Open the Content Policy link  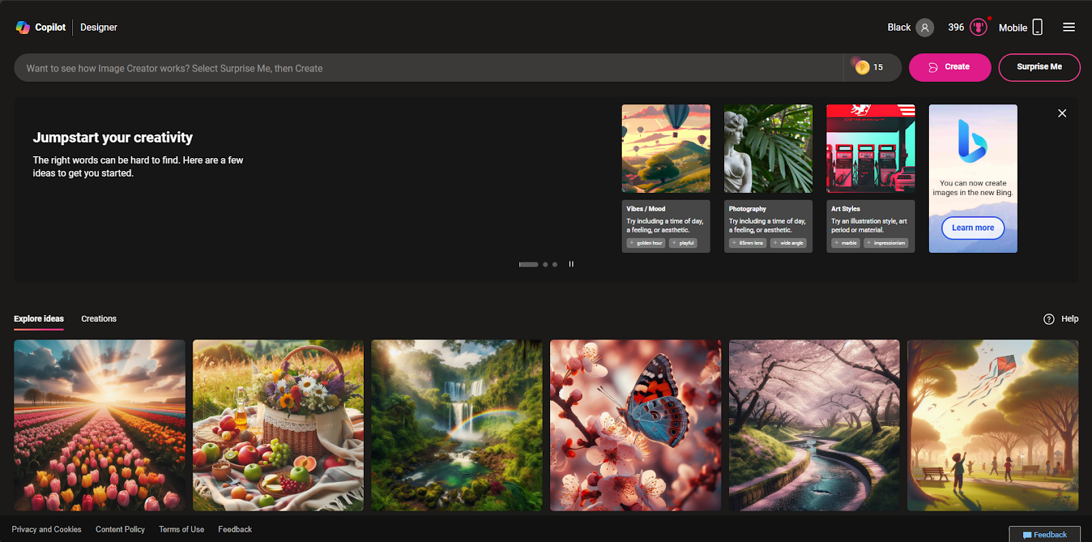point(120,530)
